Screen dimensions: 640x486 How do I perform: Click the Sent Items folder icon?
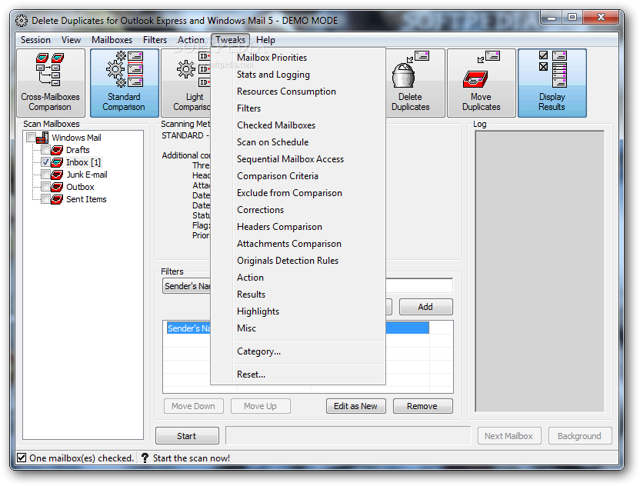57,199
